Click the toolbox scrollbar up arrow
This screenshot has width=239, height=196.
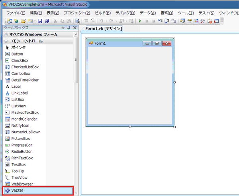point(76,34)
